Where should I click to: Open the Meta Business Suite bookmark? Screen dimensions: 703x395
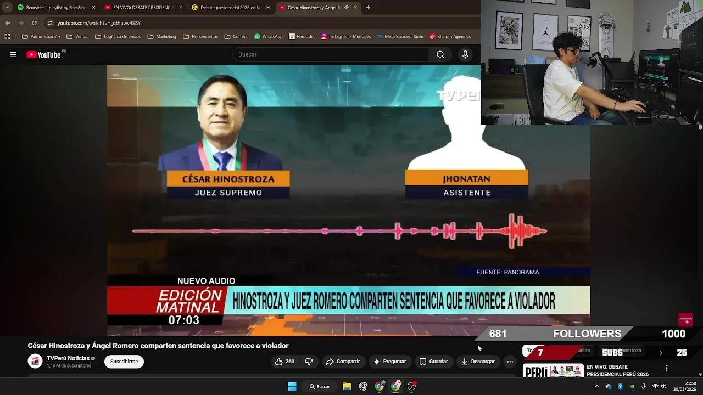[x=400, y=37]
